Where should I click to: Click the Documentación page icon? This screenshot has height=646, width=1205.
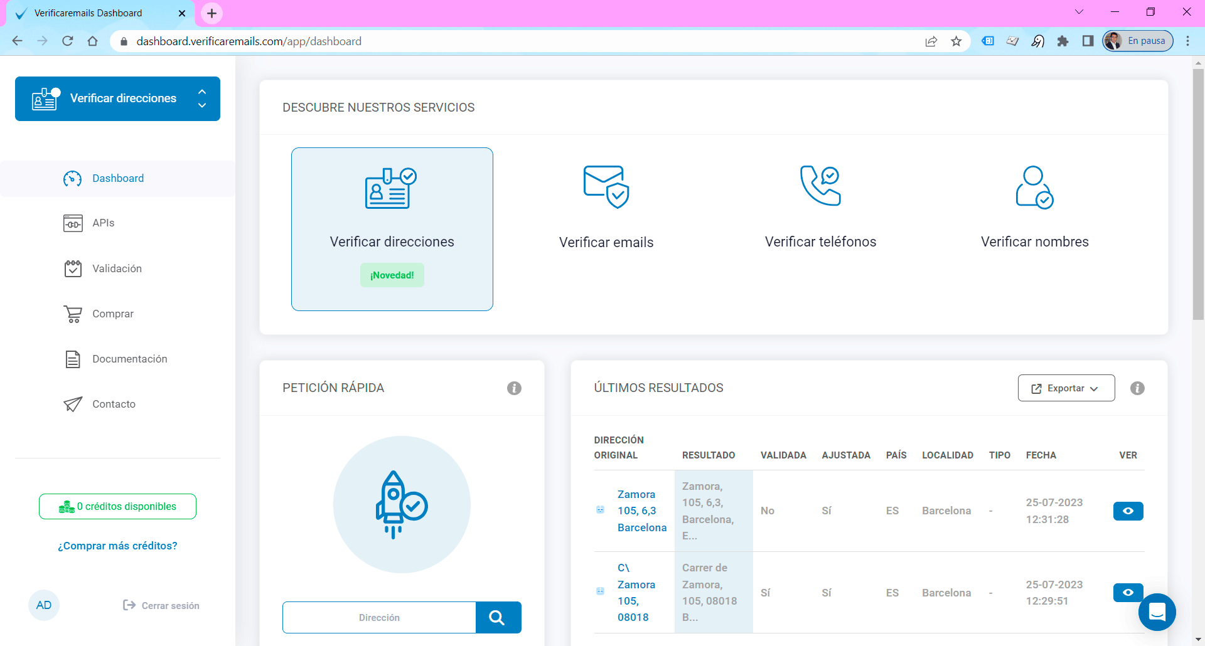[73, 359]
